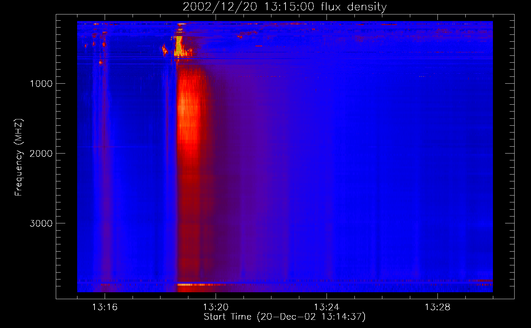
Task: Select the x-axis label 'Start Time (20-Dec-02 13:14:37)'
Action: tap(285, 317)
